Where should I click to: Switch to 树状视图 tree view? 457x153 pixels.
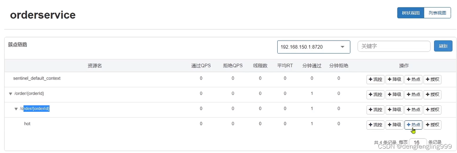pos(411,13)
